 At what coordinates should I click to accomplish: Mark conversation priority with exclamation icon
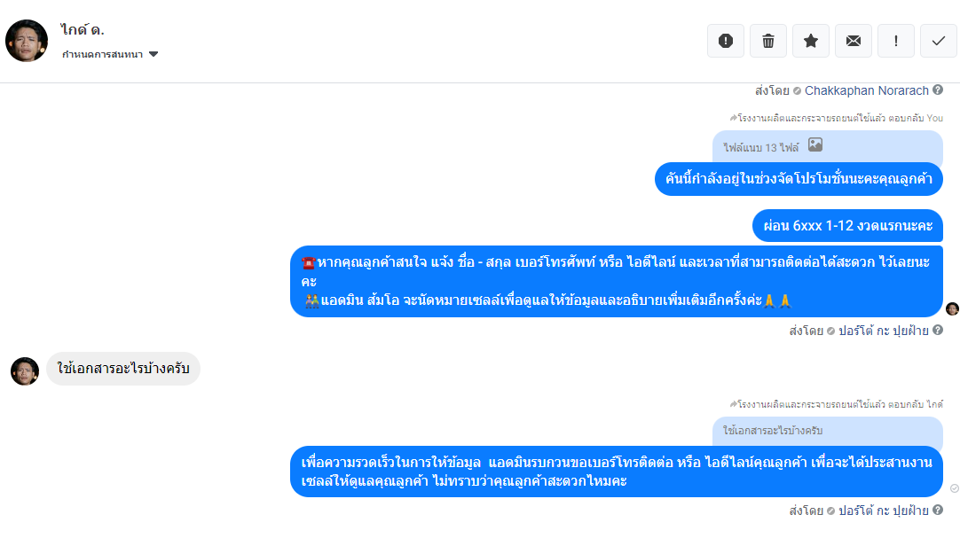896,41
